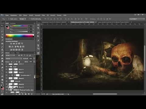Open the layer filter kind dropdown
The height and width of the screenshot is (109, 146).
(10, 55)
